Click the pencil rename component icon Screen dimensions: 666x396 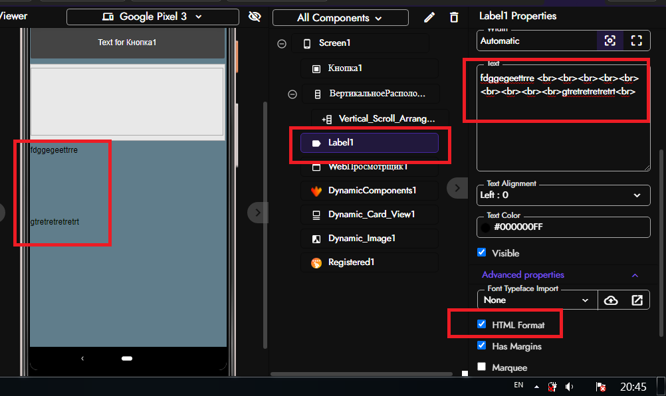click(x=429, y=17)
